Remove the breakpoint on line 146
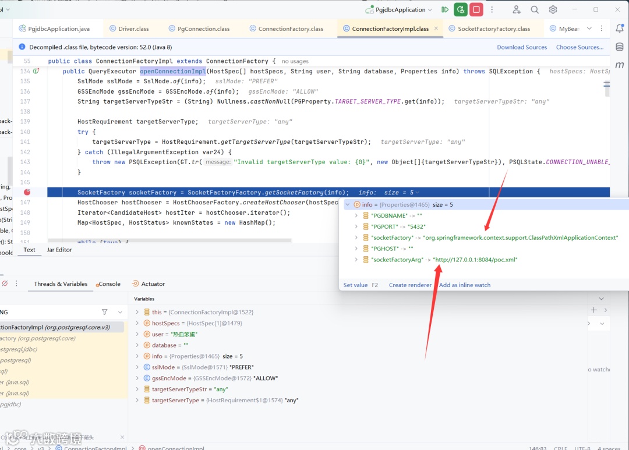 pyautogui.click(x=27, y=192)
